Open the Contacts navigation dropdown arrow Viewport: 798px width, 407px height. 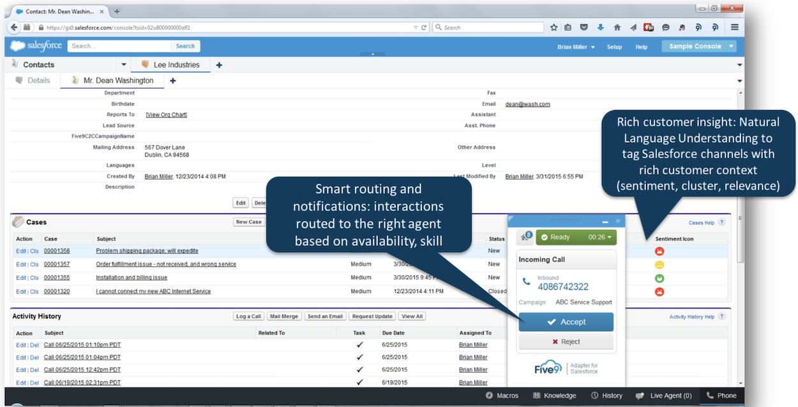click(x=124, y=65)
